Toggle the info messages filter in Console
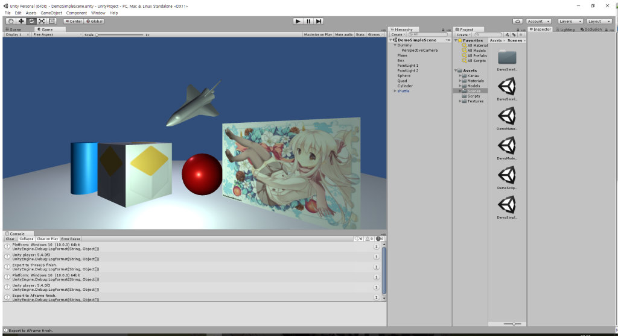Viewport: 618px width, 336px height. tap(358, 239)
